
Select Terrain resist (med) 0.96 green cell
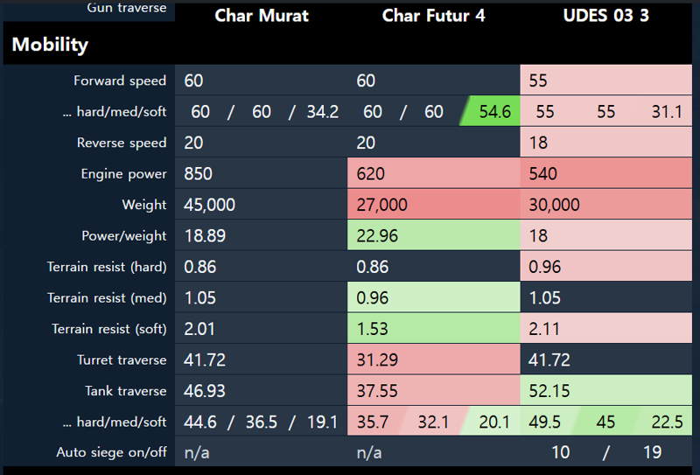pyautogui.click(x=433, y=297)
